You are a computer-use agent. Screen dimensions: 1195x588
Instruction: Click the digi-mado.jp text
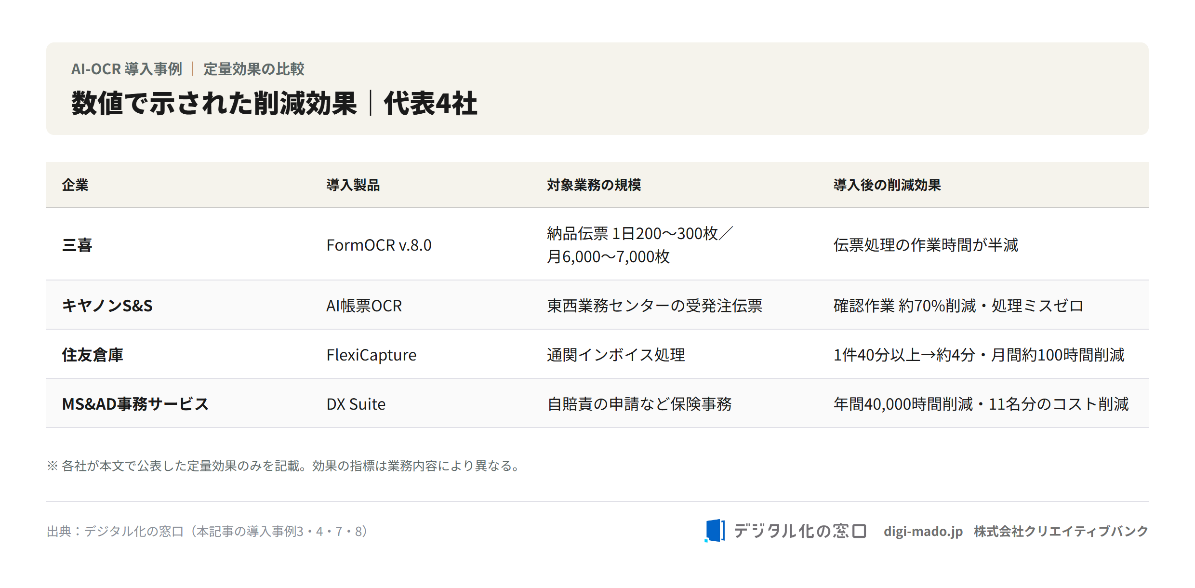(x=923, y=532)
